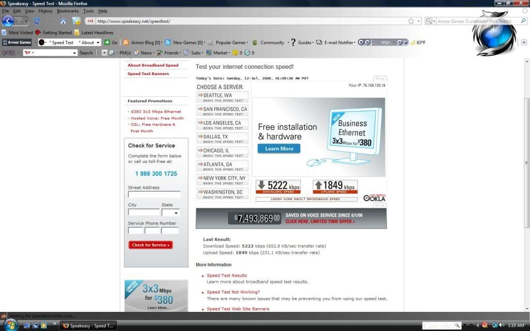
Task: Click the page vertical scrollbar
Action: click(527, 163)
